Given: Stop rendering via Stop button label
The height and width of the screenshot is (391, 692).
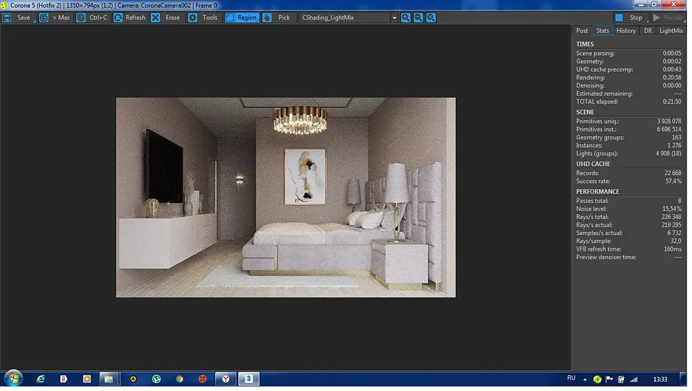Looking at the screenshot, I should 636,18.
